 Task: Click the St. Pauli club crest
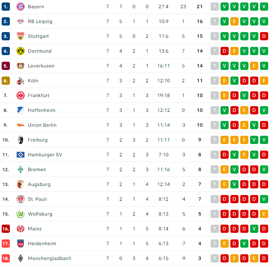tap(21, 199)
